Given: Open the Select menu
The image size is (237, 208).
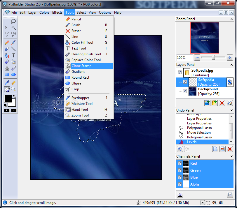Looking at the screenshot, I should 81,13.
